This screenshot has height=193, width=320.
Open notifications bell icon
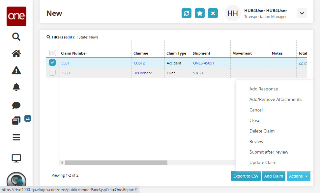(x=16, y=87)
